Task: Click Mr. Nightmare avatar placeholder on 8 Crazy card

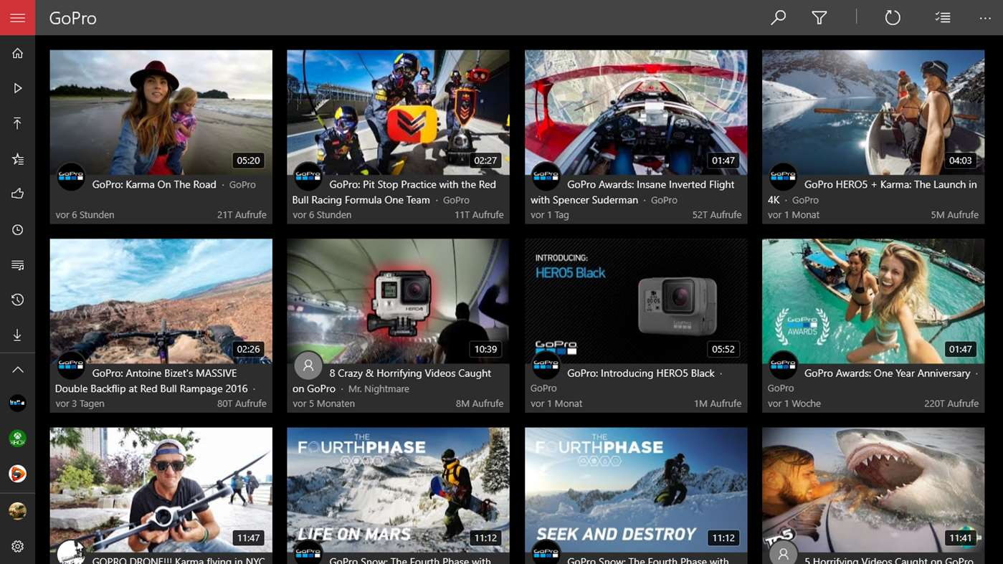Action: [x=308, y=365]
